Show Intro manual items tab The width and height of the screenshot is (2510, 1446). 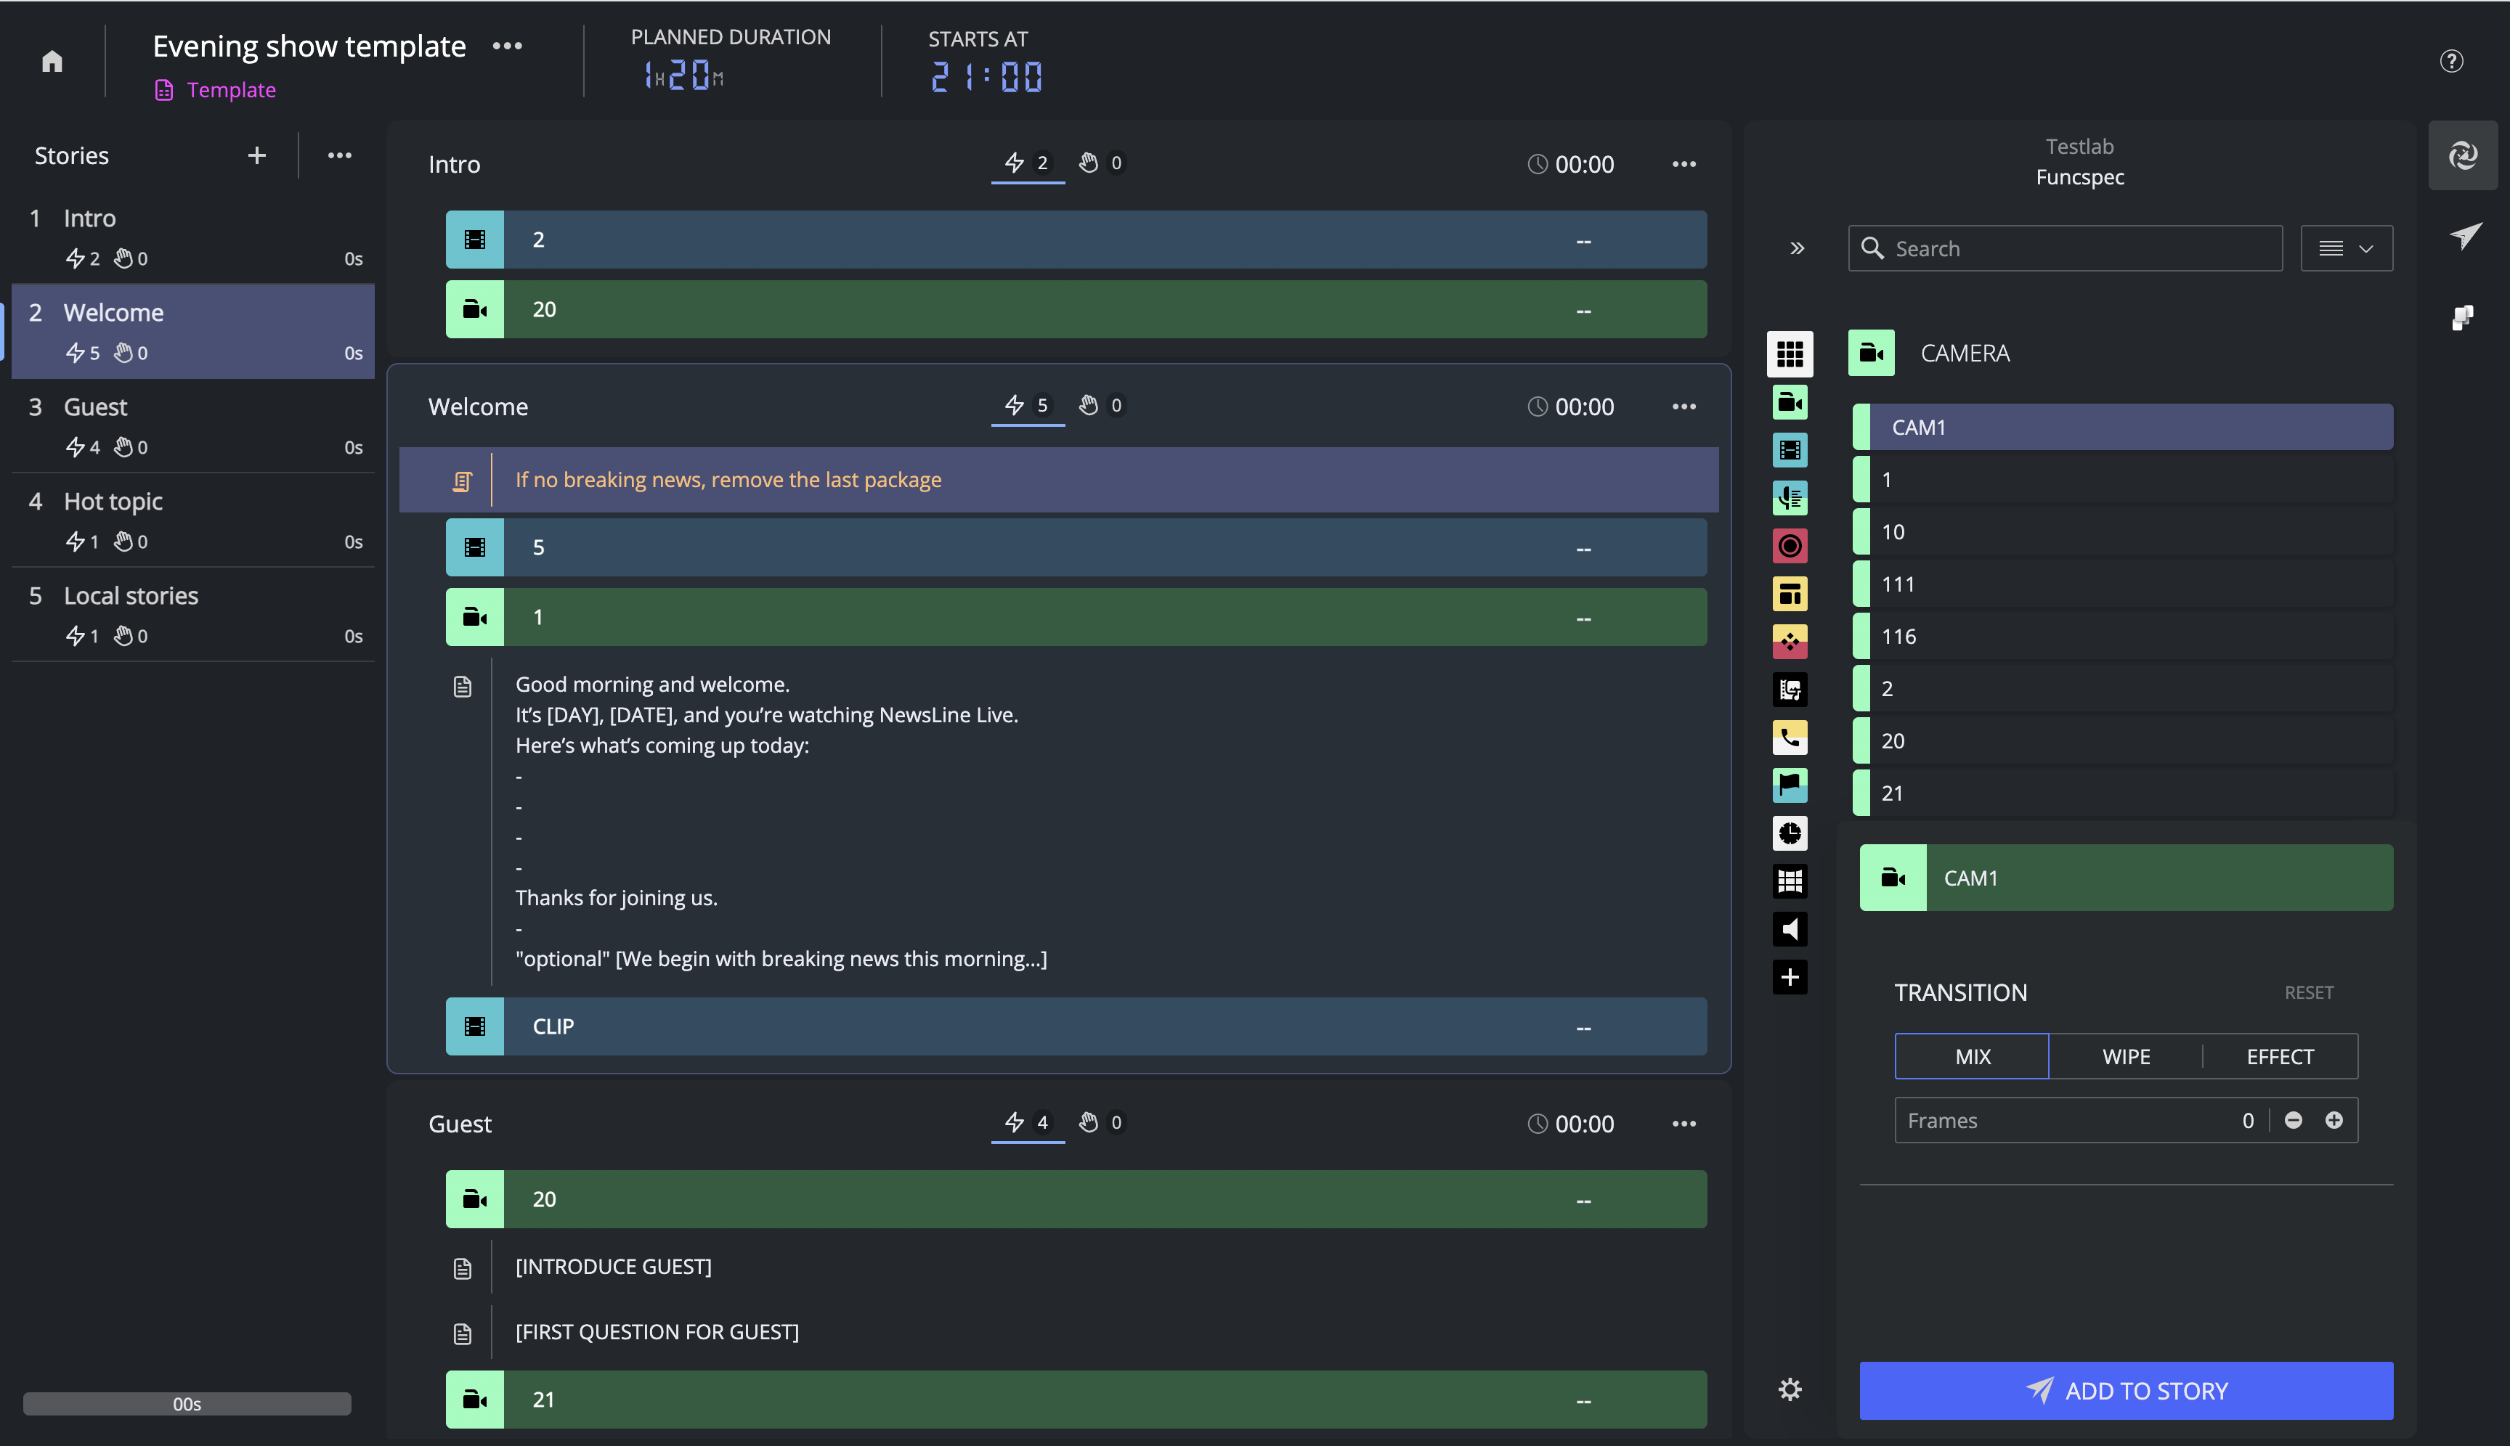coord(1102,163)
